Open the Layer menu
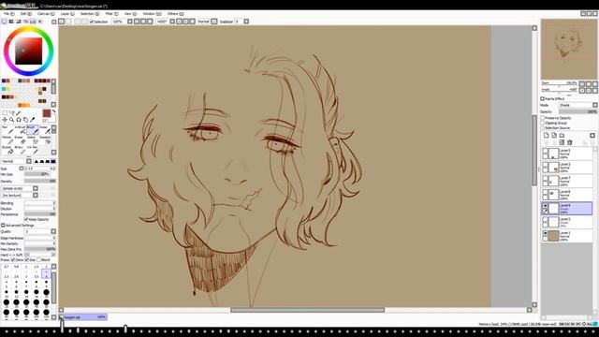Image resolution: width=599 pixels, height=337 pixels. tap(67, 14)
